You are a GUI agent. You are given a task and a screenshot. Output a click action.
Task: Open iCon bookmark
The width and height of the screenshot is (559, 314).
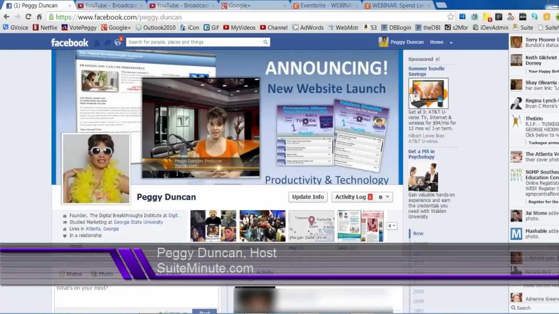(190, 27)
